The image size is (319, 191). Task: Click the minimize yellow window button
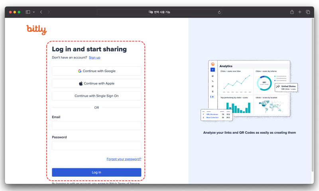15,12
